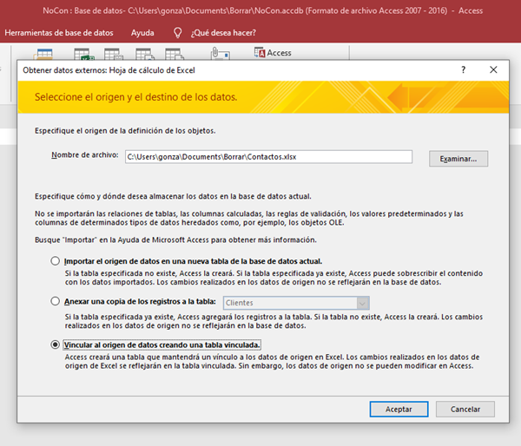The image size is (521, 446).
Task: Click text Especifique cómo y dónde desea almacenar
Action: pos(173,196)
